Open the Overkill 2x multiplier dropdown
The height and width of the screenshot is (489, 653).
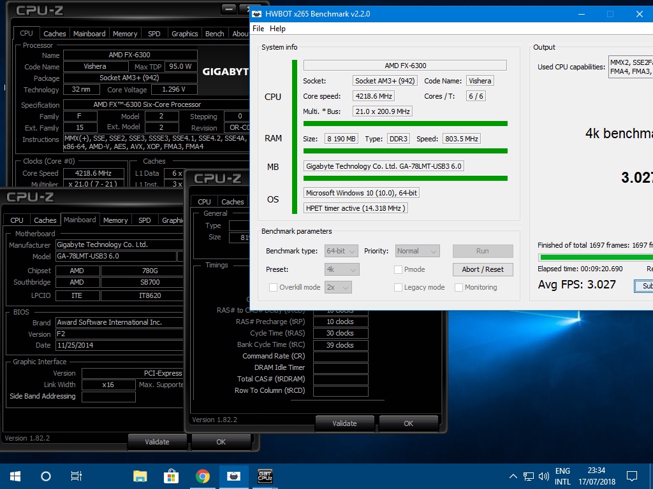click(338, 287)
